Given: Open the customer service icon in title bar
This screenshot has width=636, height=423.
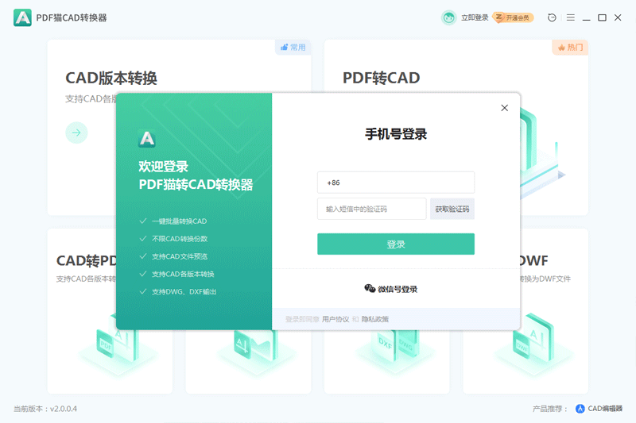Looking at the screenshot, I should click(x=552, y=17).
